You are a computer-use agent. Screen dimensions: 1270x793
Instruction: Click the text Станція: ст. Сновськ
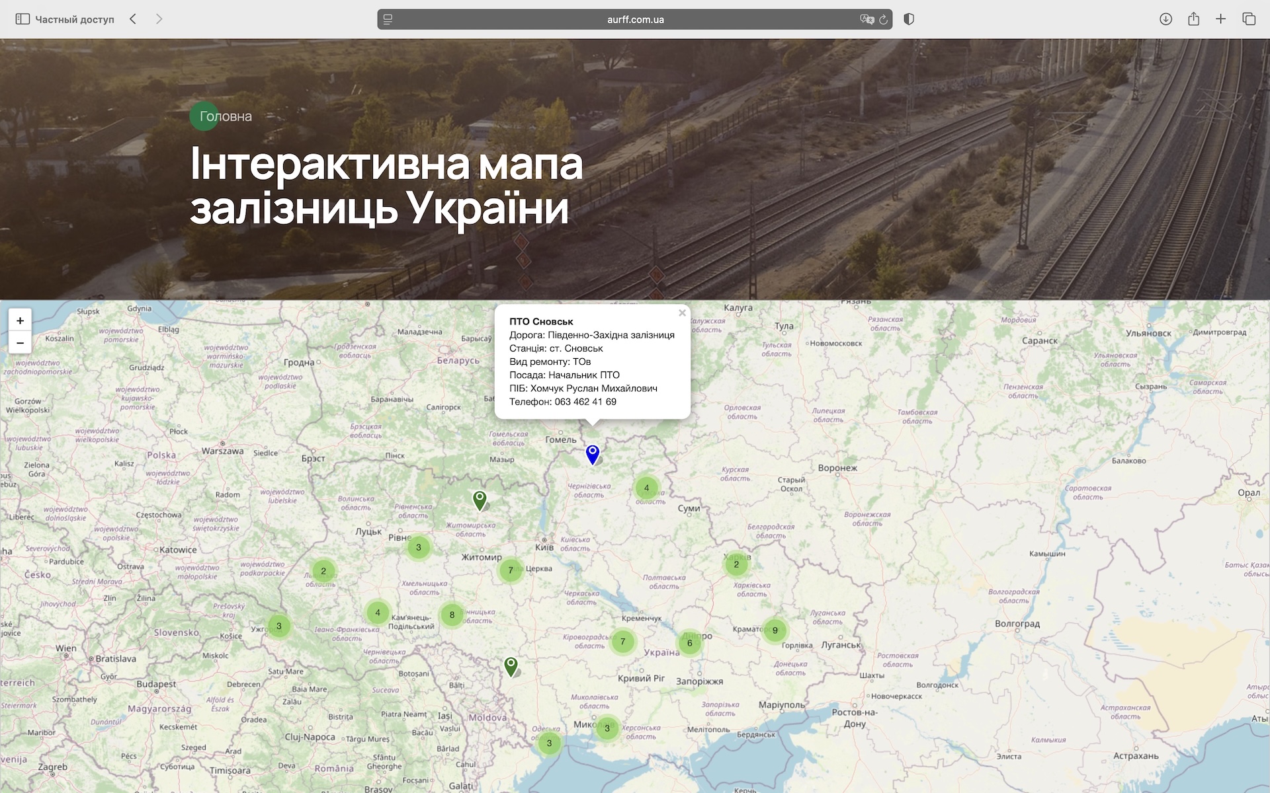[x=556, y=348]
